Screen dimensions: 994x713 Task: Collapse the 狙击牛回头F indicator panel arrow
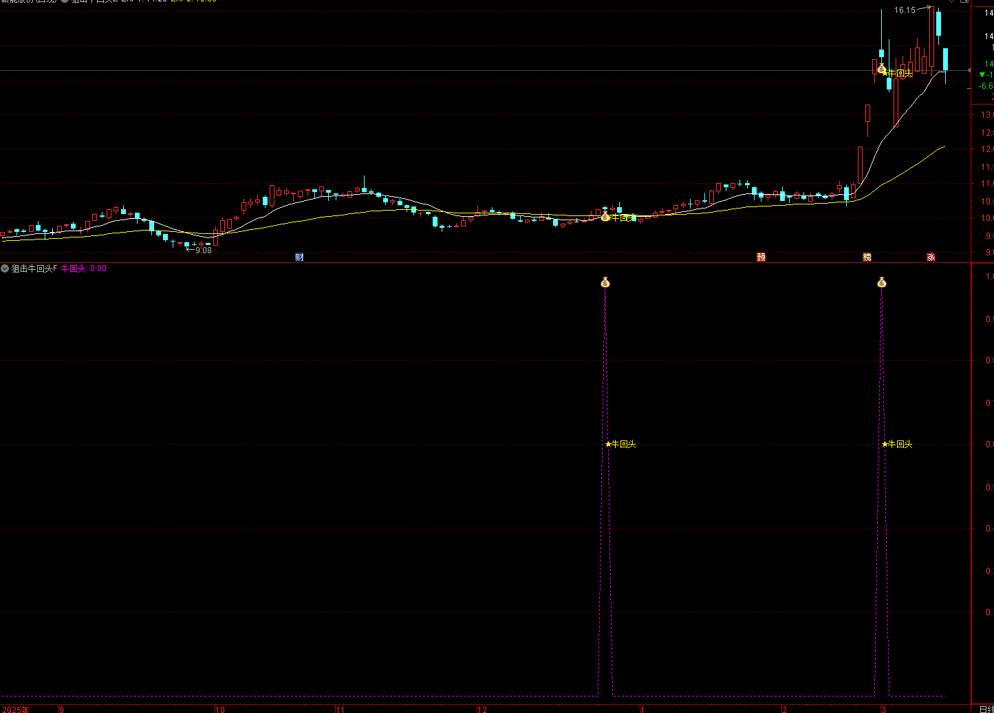pos(5,268)
